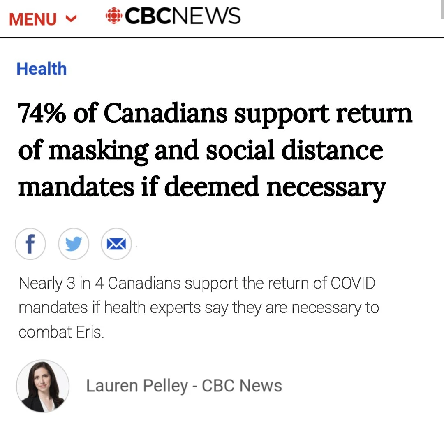Share the article by email
Viewport: 444px width, 431px height.
coord(116,244)
